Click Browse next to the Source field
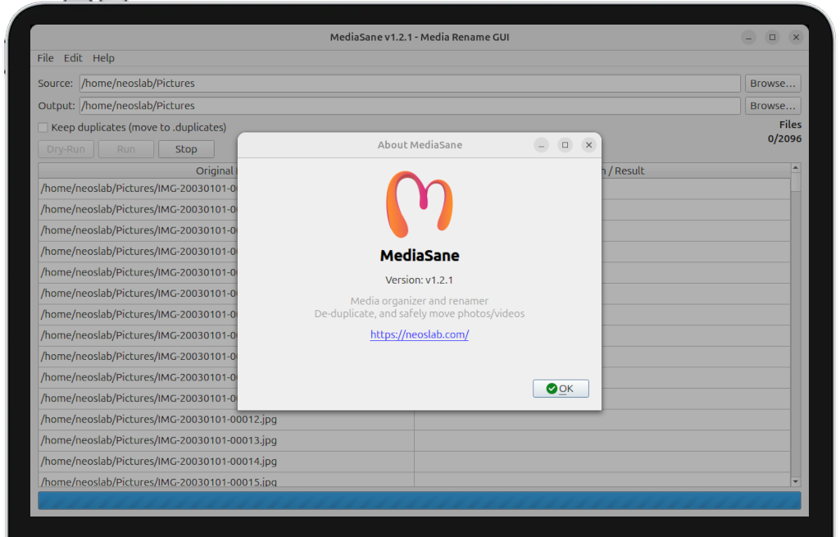This screenshot has width=840, height=537. point(772,83)
